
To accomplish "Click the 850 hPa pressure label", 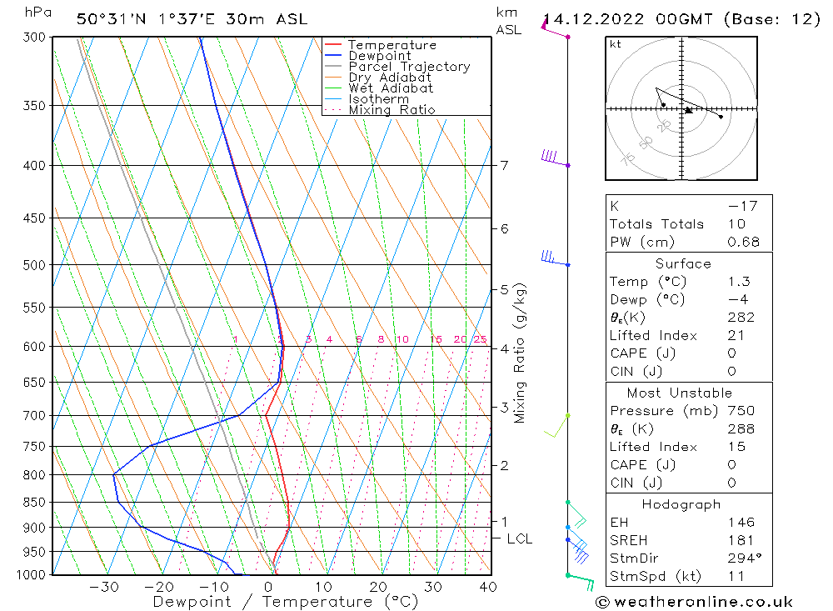I will tap(34, 502).
